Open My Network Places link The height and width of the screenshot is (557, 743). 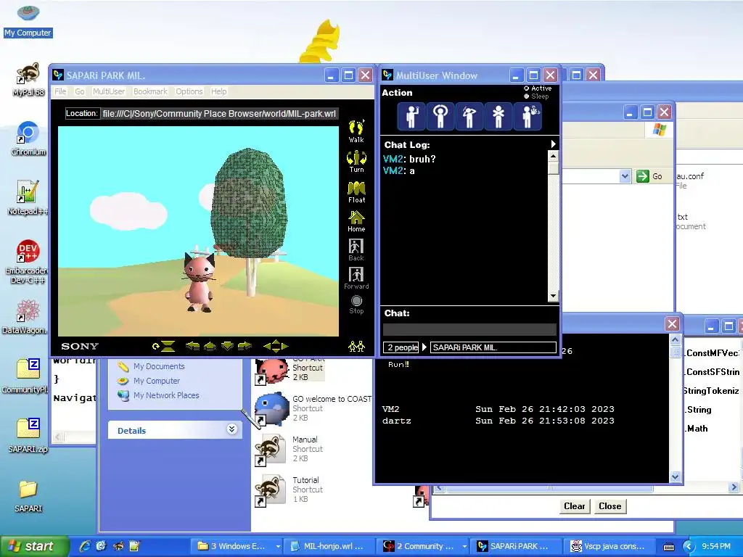166,395
